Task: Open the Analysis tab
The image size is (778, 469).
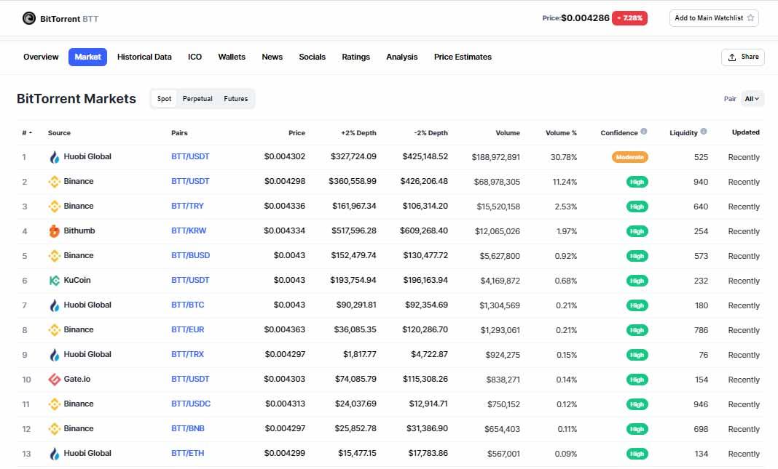Action: click(x=402, y=57)
